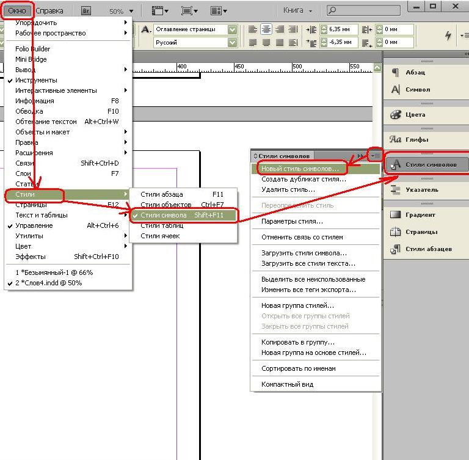Viewport: 469px width, 460px height.
Task: Select Компактный вид in the panel menu
Action: [x=316, y=385]
